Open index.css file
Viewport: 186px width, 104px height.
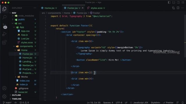click(x=24, y=81)
